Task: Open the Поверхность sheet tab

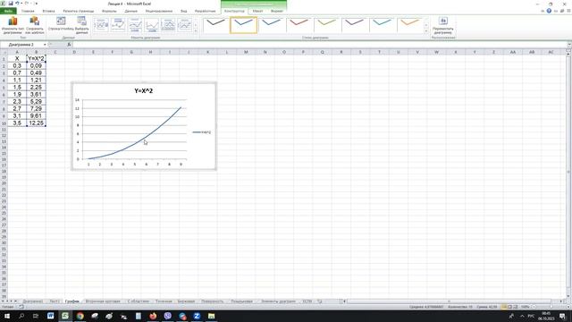Action: [213, 301]
